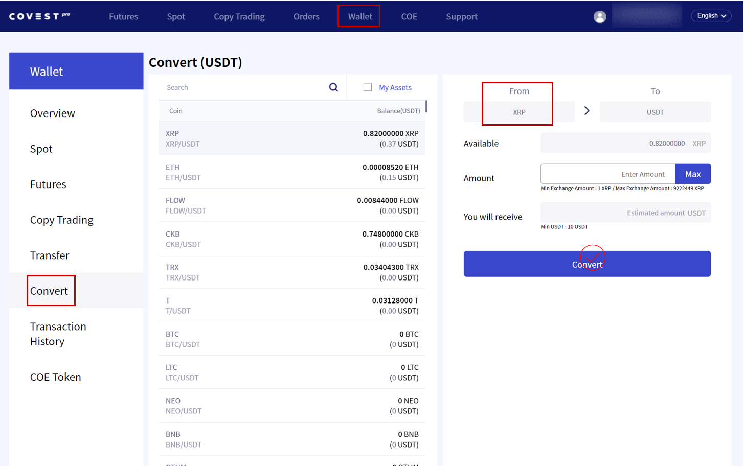Click the Max amount button

click(x=692, y=174)
